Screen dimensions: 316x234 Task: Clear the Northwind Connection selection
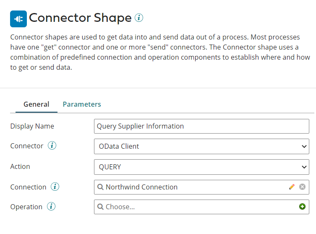point(302,187)
